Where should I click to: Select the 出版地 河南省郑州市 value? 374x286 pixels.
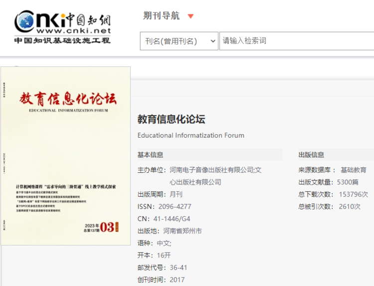point(183,231)
